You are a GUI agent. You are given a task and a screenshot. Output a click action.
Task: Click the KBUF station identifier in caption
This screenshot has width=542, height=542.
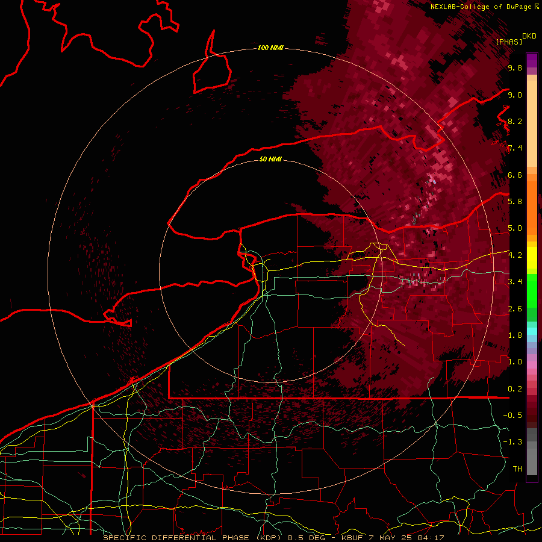tap(354, 538)
